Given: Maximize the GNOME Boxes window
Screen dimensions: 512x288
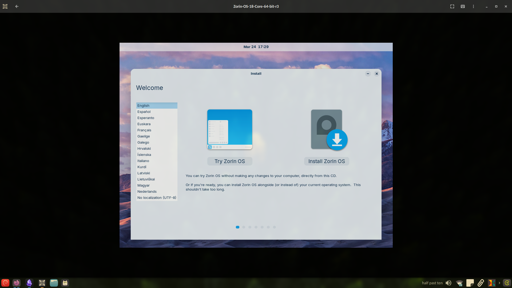Looking at the screenshot, I should pyautogui.click(x=496, y=6).
